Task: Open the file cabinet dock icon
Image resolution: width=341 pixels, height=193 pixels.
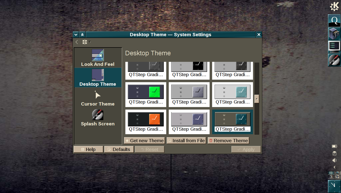Action: pyautogui.click(x=334, y=34)
